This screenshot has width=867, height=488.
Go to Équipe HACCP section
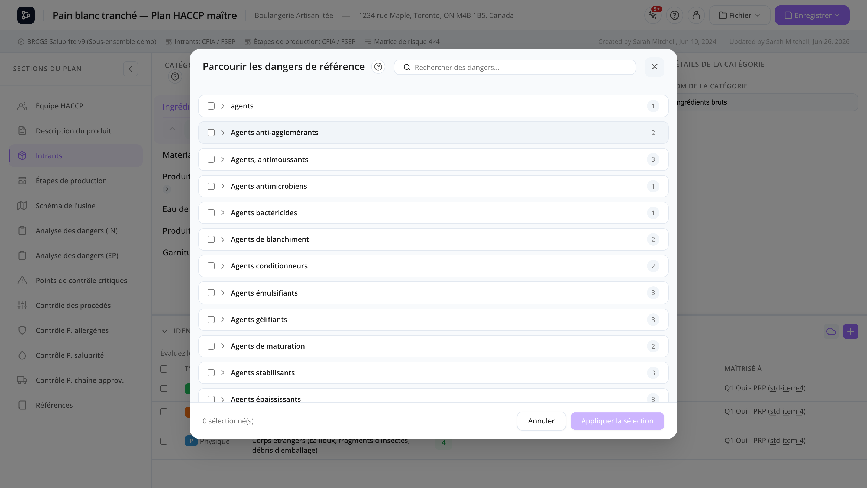[75, 106]
